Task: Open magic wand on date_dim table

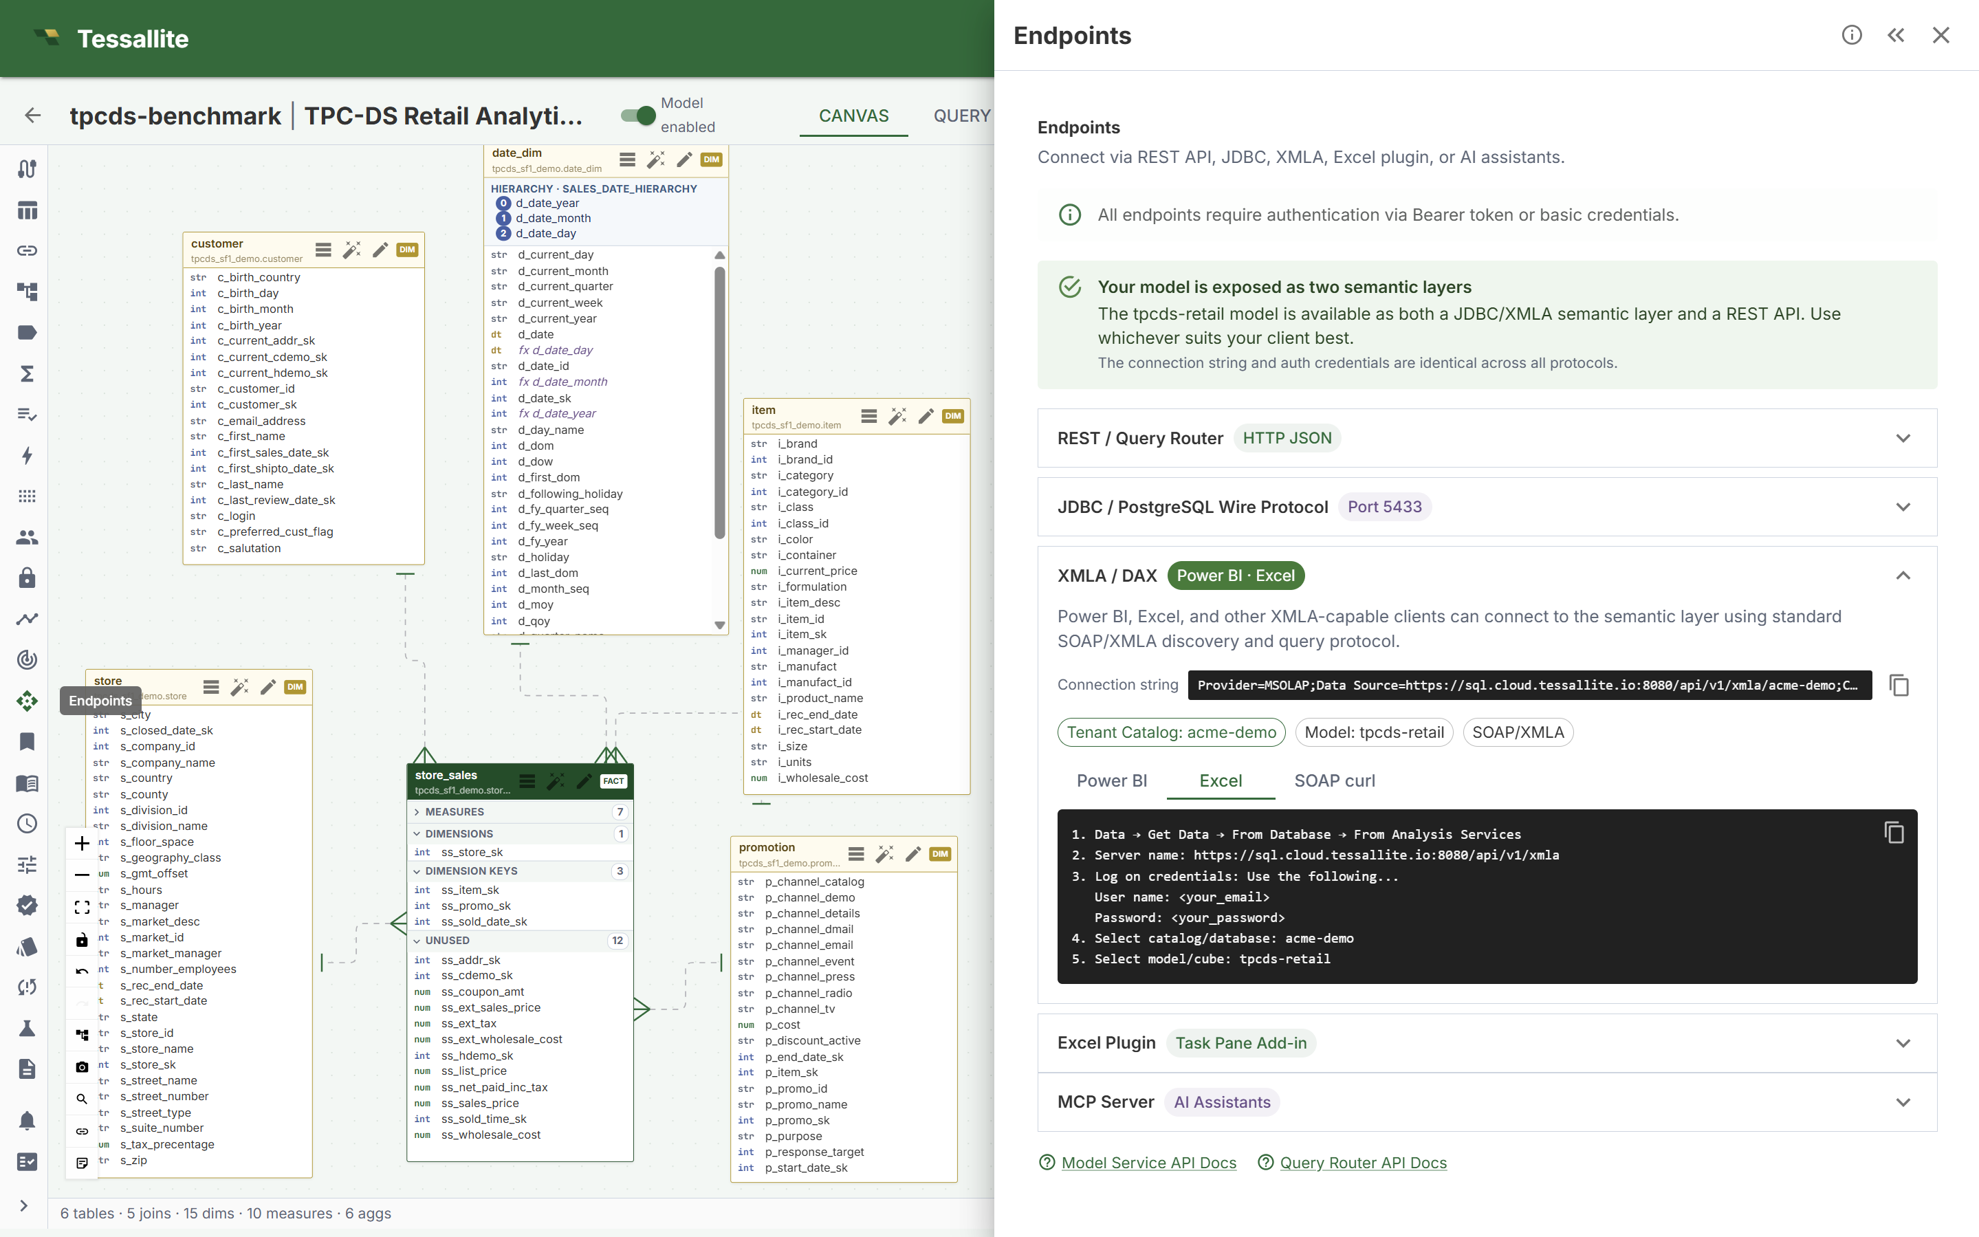Action: pos(656,160)
